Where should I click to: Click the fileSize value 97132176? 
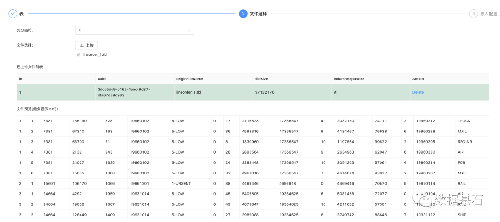(265, 92)
